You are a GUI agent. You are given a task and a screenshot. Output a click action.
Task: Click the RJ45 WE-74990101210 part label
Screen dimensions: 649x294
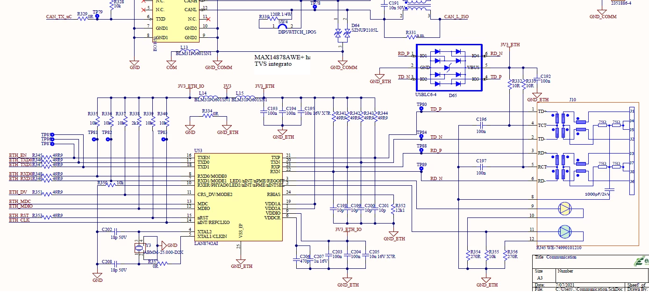pyautogui.click(x=560, y=248)
